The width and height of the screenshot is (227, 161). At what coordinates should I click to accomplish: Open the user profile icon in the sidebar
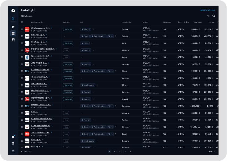click(x=13, y=143)
